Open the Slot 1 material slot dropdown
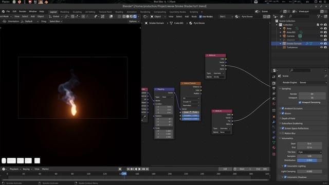Screen dimensions: 329x185 click(226, 16)
